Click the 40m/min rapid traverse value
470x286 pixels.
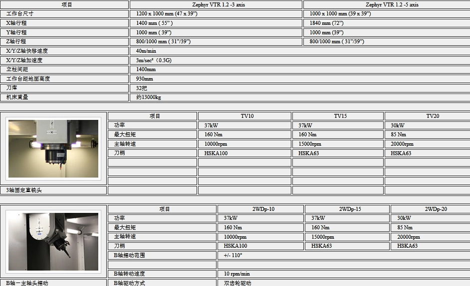300,51
